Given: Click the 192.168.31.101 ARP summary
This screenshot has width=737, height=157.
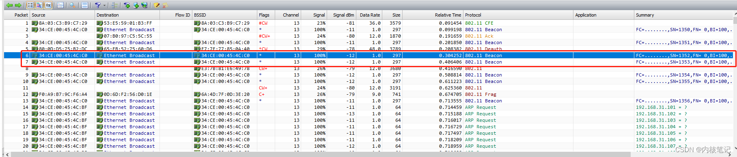Looking at the screenshot, I should tap(661, 107).
